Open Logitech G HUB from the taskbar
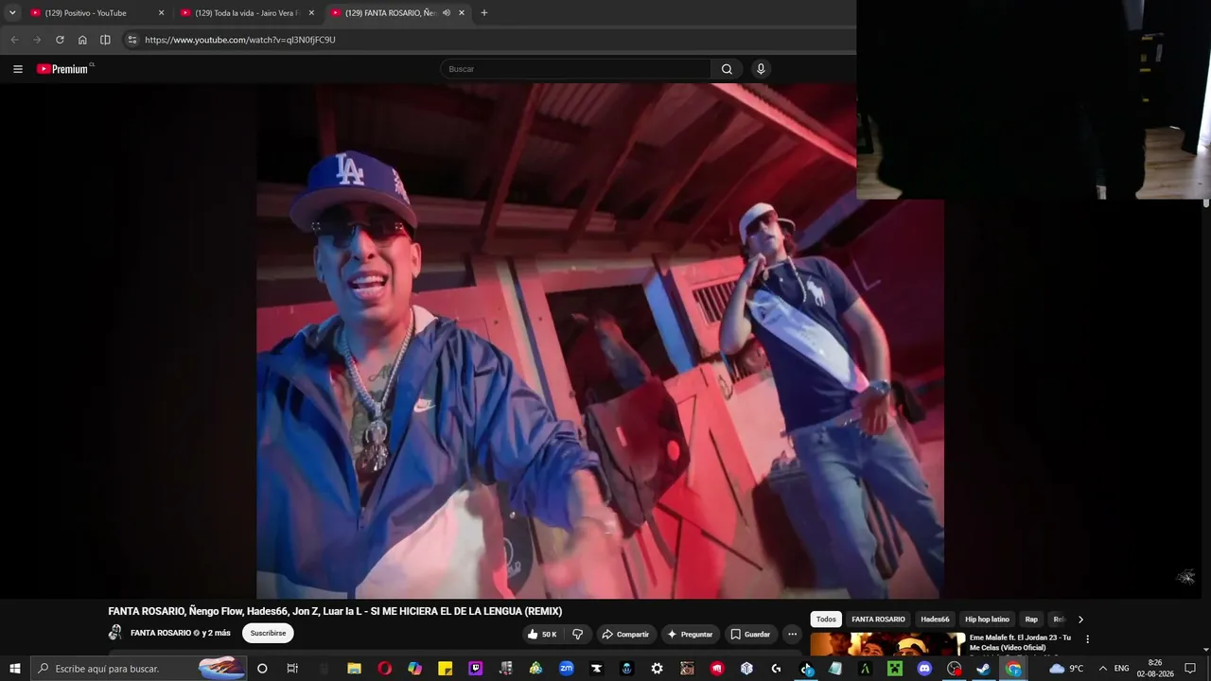This screenshot has height=681, width=1211. point(776,669)
